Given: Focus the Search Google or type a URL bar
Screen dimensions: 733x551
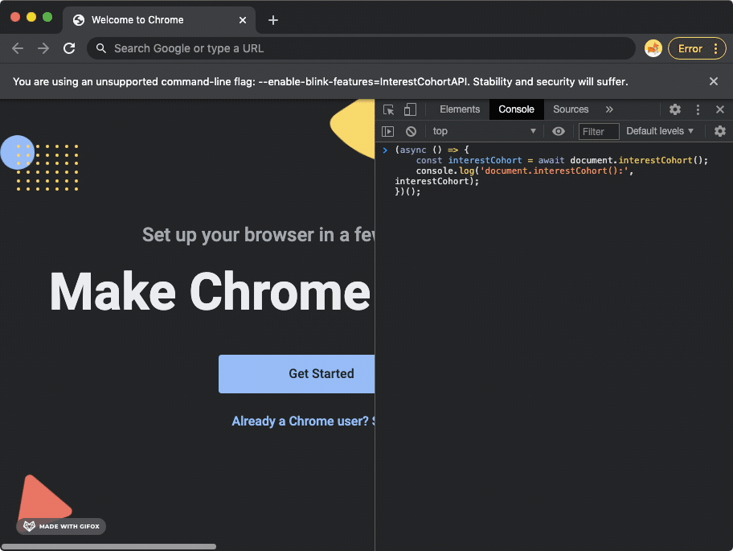Looking at the screenshot, I should (361, 48).
